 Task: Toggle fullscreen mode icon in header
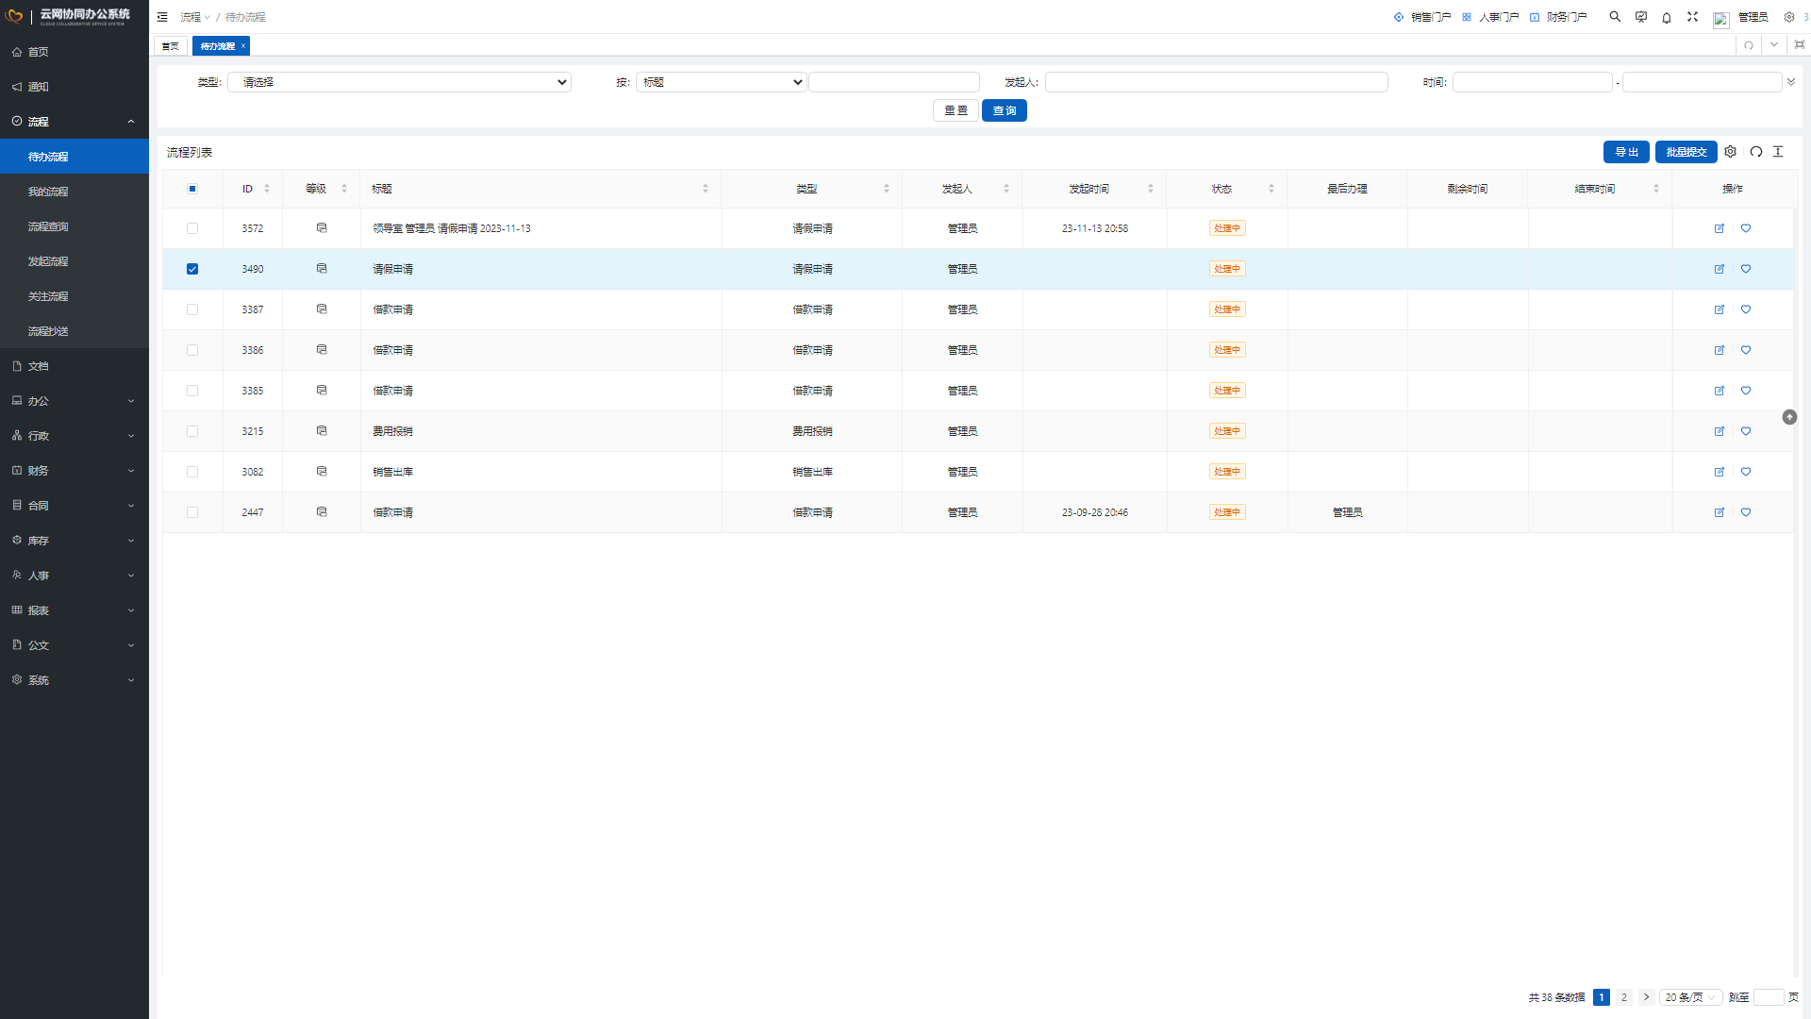point(1692,17)
